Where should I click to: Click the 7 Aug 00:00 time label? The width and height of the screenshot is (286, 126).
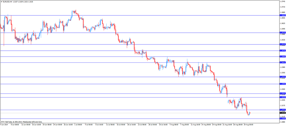pos(185,125)
